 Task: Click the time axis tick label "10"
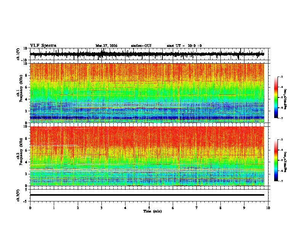(x=268, y=208)
